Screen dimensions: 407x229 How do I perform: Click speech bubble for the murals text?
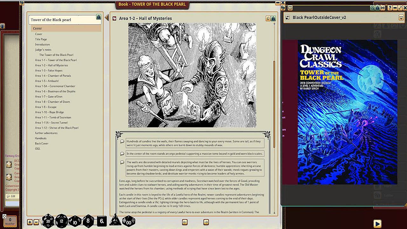coord(122,162)
